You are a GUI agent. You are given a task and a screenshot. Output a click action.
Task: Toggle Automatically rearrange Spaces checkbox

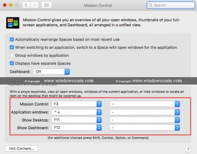pos(12,39)
